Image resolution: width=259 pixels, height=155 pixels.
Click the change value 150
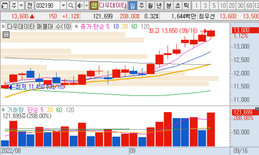point(53,16)
